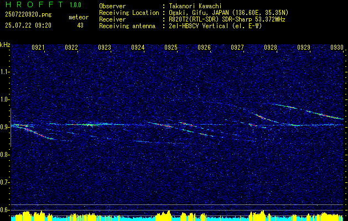Click the date stamp 25.07.22 09:20
This screenshot has height=221, width=348.
[28, 25]
